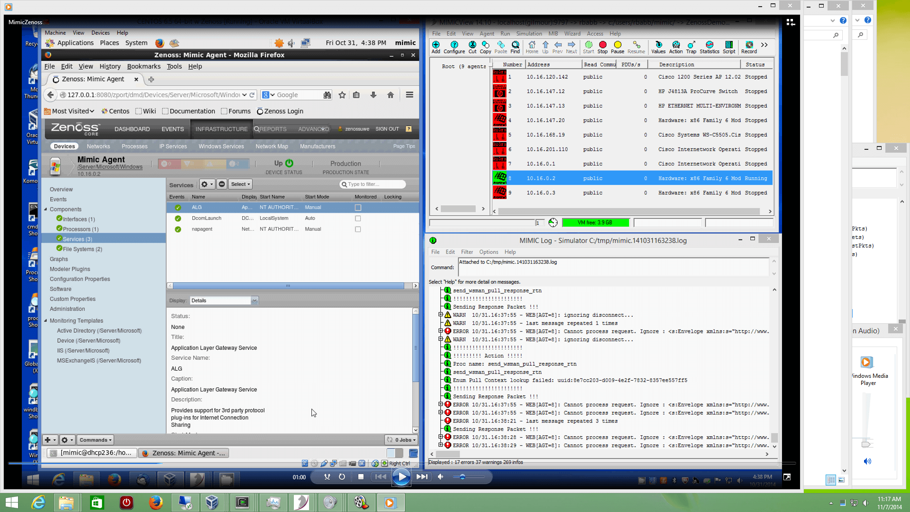Screen dimensions: 910x512
Task: Open the Select dropdown in Services panel
Action: [x=240, y=184]
